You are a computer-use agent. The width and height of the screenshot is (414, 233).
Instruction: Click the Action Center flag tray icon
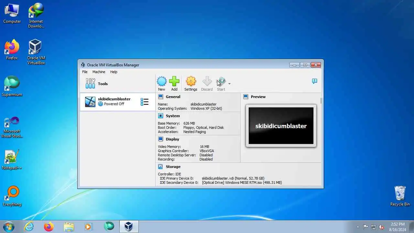(x=366, y=227)
